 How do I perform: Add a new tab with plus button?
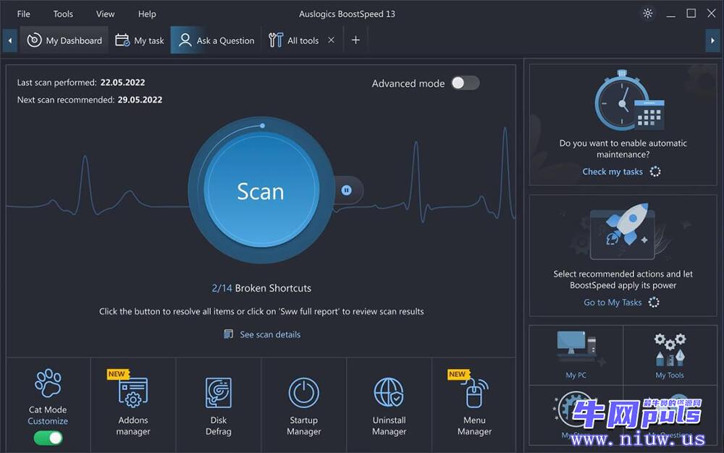355,40
